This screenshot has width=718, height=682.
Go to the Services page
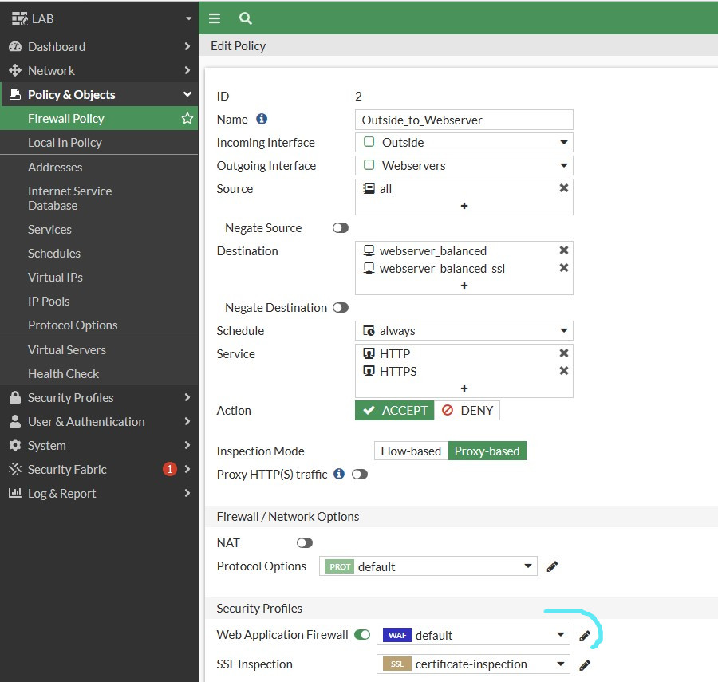(x=99, y=229)
